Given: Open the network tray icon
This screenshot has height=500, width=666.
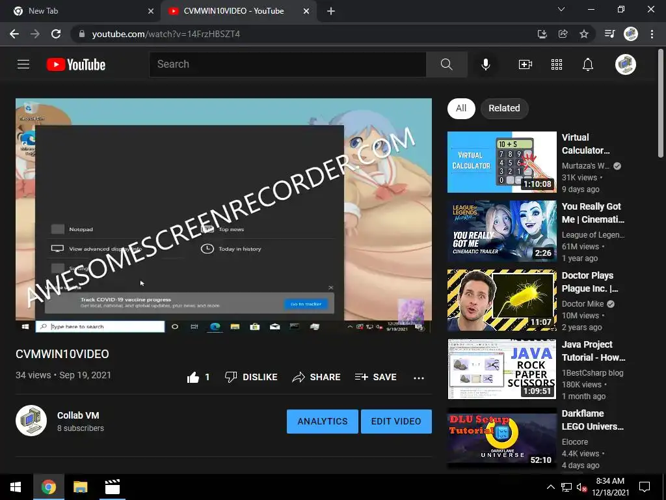Looking at the screenshot, I should [x=566, y=487].
